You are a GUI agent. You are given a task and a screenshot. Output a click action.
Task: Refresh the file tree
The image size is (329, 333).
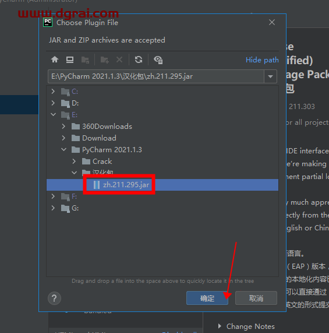tap(139, 59)
